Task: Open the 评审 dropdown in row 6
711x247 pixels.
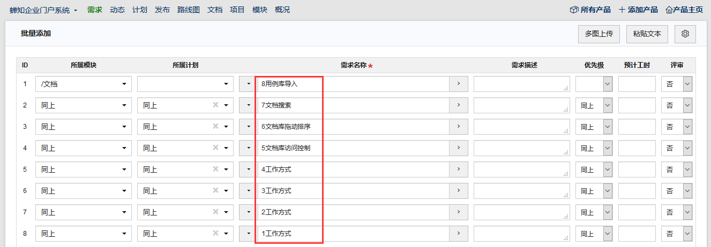Action: [687, 191]
